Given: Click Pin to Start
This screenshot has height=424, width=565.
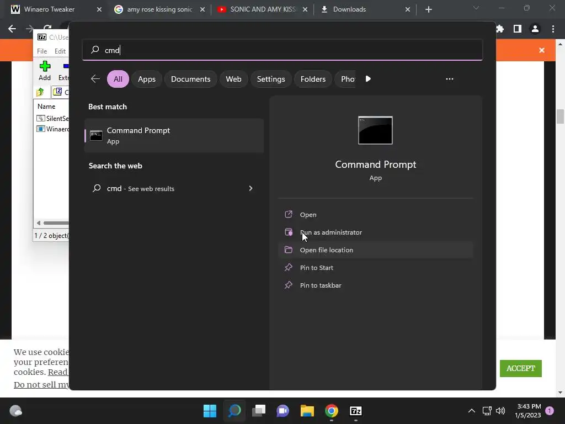Looking at the screenshot, I should point(375,268).
